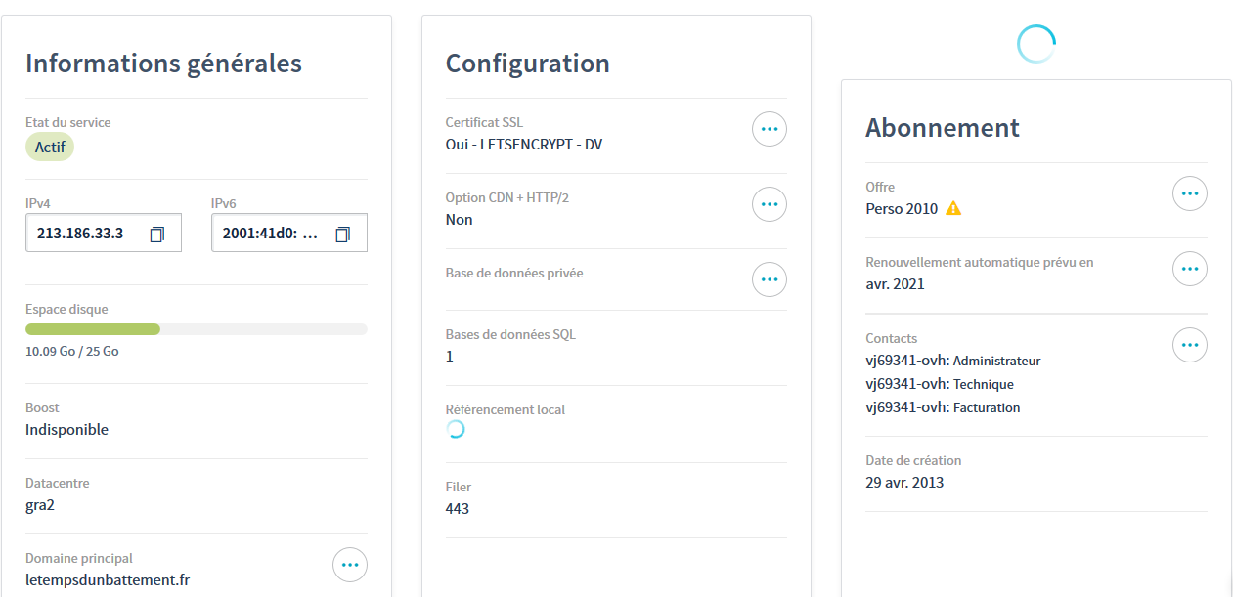
Task: Copy the IPv6 address to clipboard
Action: tap(342, 235)
